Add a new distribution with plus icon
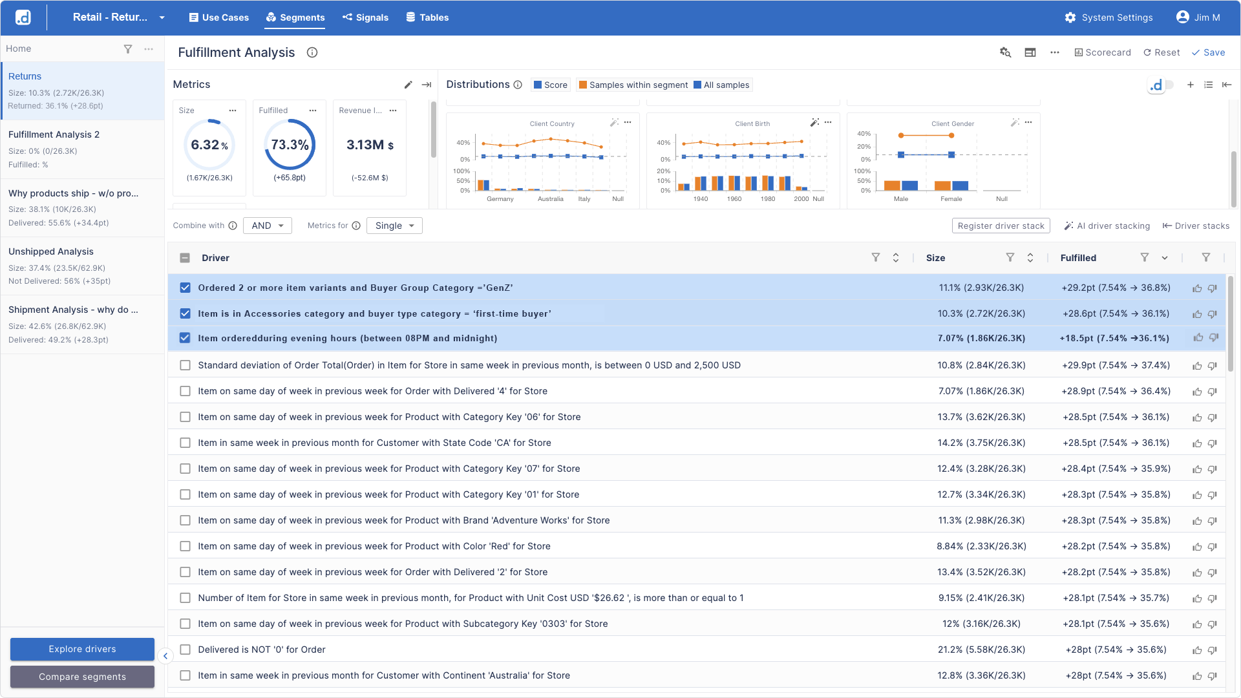Image resolution: width=1241 pixels, height=698 pixels. coord(1190,85)
